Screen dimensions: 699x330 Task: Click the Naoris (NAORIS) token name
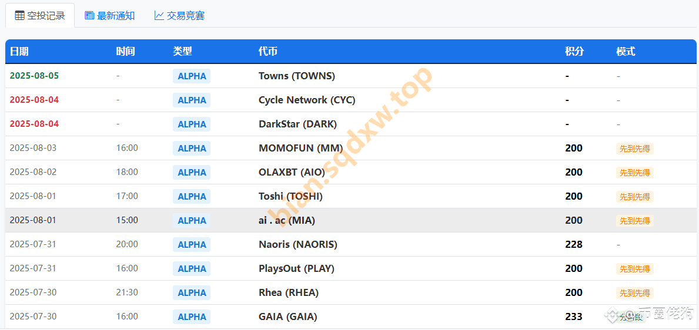click(298, 244)
